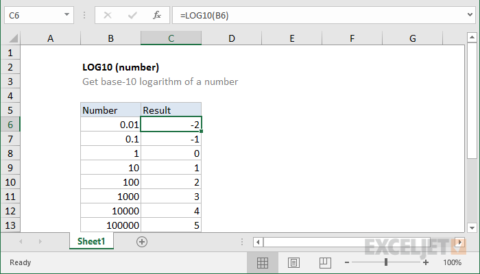This screenshot has height=274, width=480.
Task: Select cell B13 containing 100000
Action: pyautogui.click(x=110, y=225)
